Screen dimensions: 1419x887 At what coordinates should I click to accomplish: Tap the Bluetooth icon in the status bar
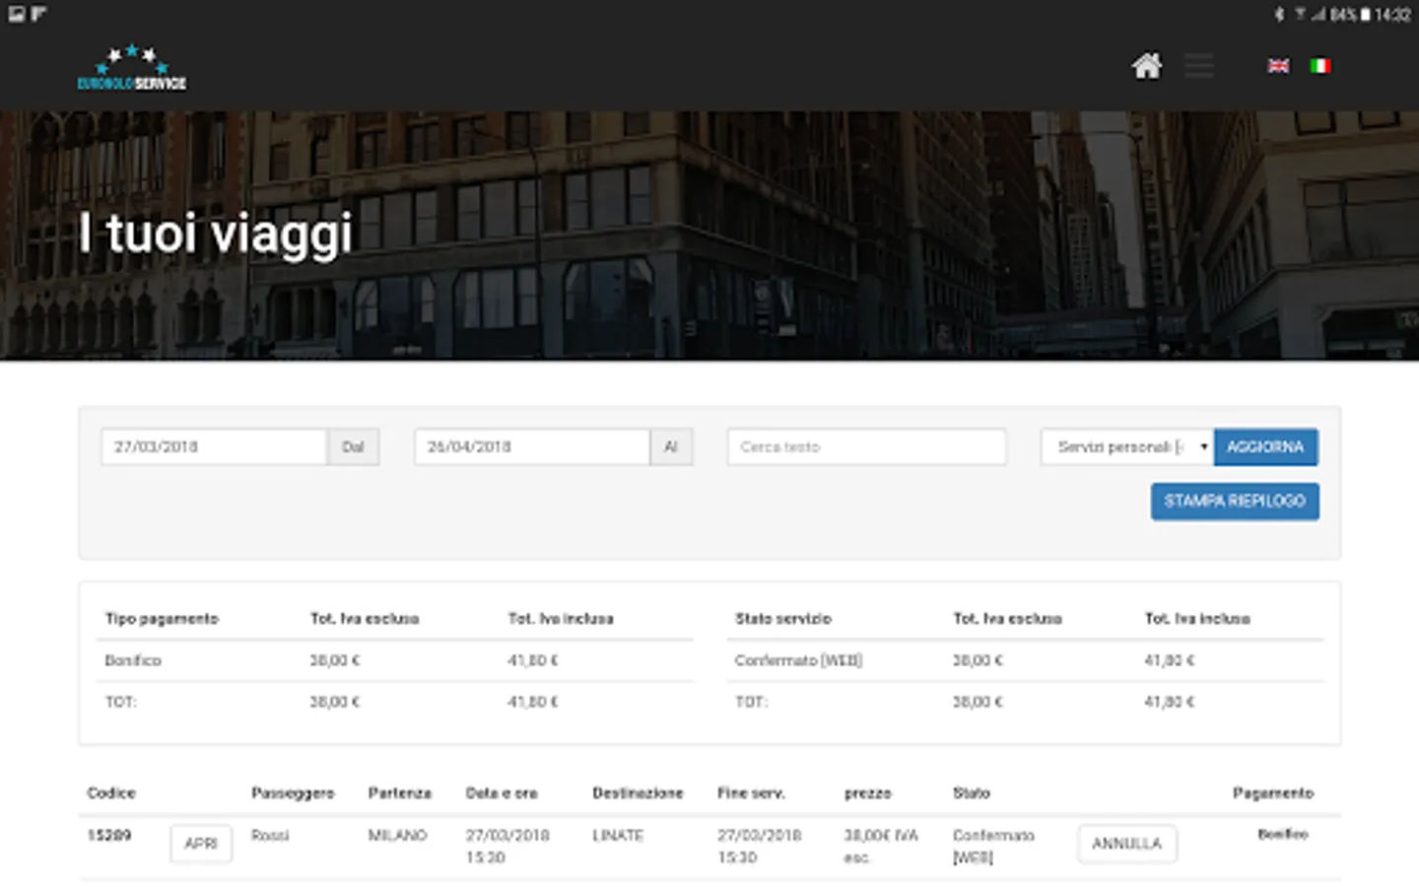(1279, 14)
